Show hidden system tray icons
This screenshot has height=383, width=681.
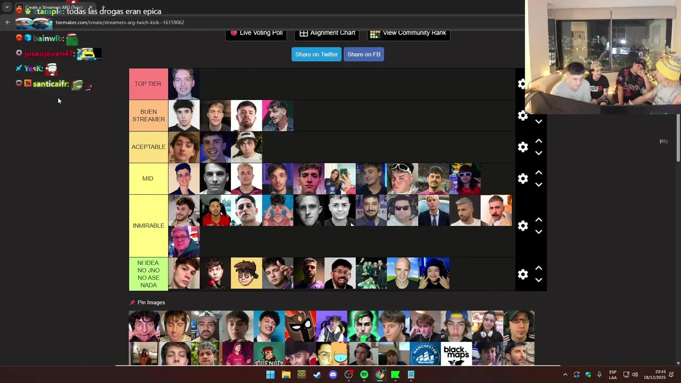565,374
